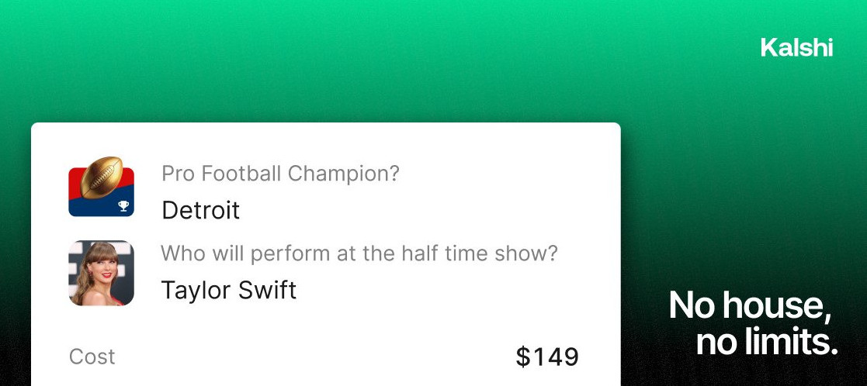Click the dollar sign in the cost amount
This screenshot has height=386, width=867.
tap(523, 357)
